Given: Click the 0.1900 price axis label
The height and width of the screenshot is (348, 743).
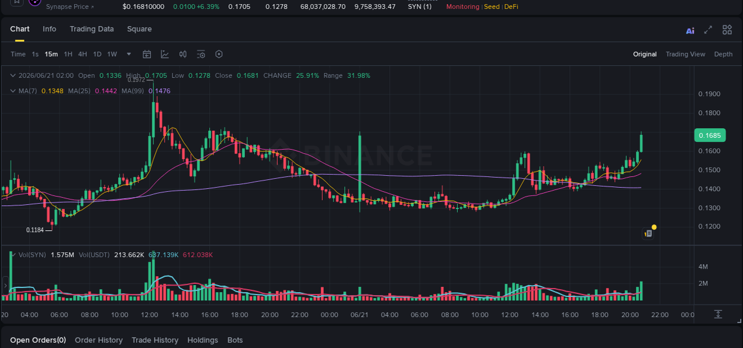Looking at the screenshot, I should coord(709,94).
